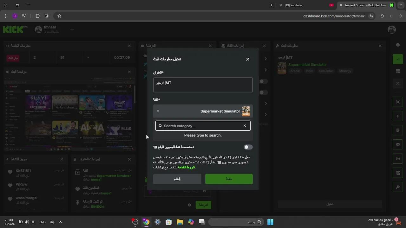Click the edit button below the stream info panel
Viewport: 406px width, 228px height.
[x=330, y=204]
